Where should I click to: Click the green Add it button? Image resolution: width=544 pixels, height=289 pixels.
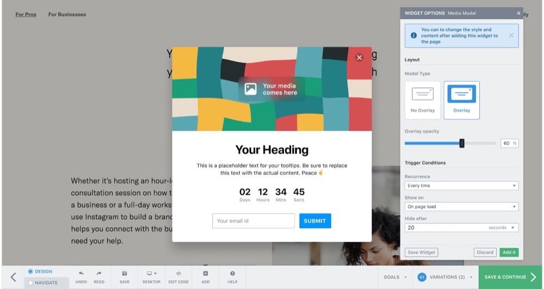[x=509, y=253]
